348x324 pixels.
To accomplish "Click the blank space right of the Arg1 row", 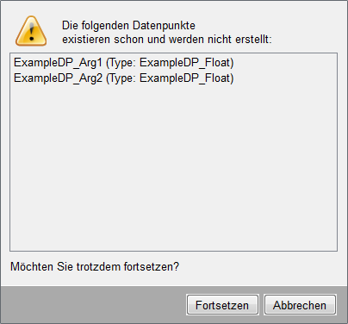I will click(285, 63).
